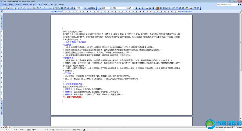
Task: Click the heading 二、企业文化有哪些内容
Action: click(72, 84)
